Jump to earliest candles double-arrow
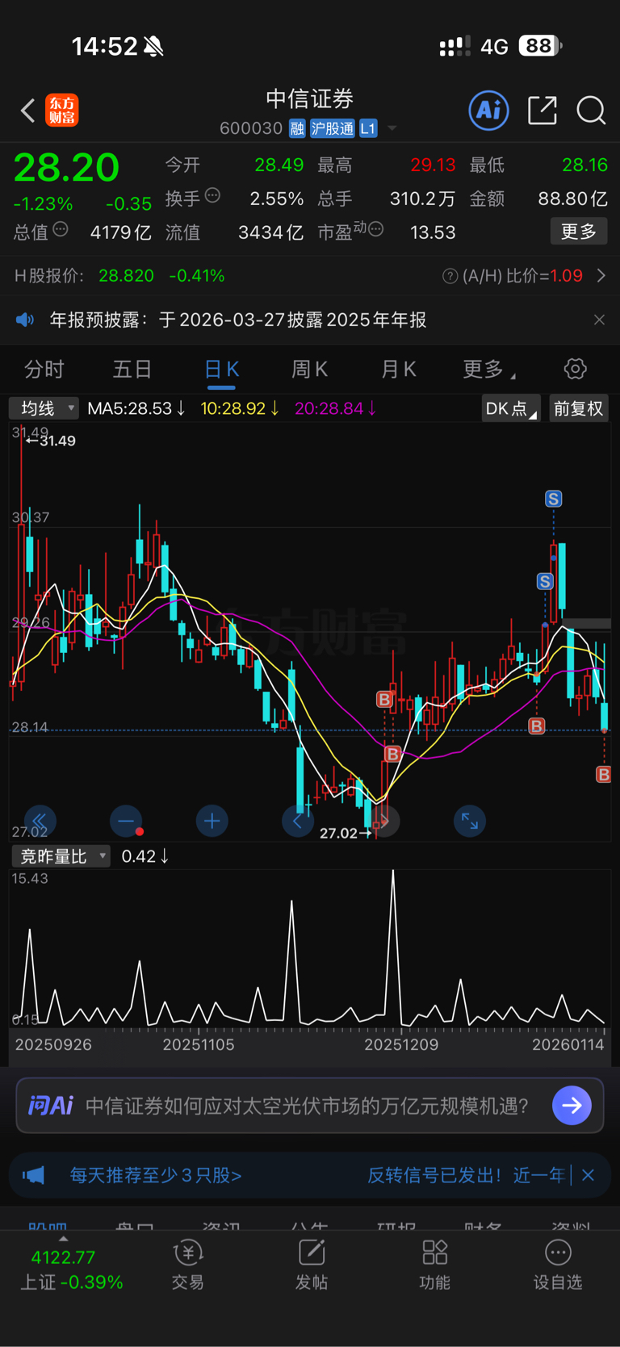 pyautogui.click(x=40, y=822)
